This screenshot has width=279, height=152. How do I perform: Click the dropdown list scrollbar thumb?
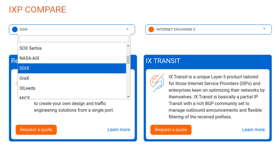[128, 60]
